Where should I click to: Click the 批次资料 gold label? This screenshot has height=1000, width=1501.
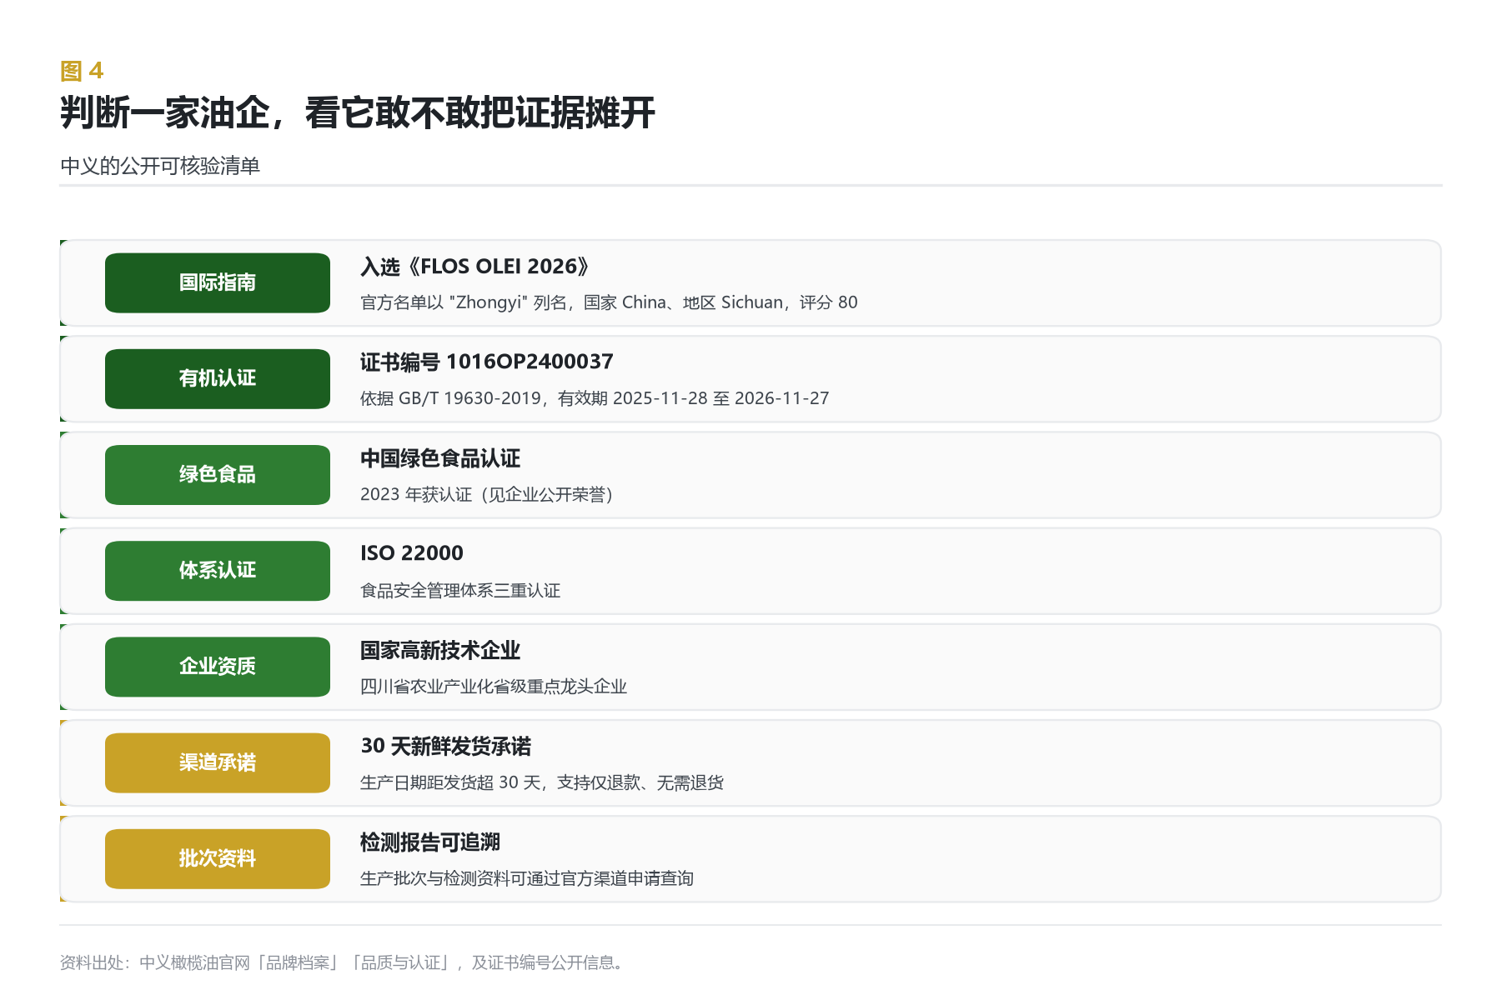coord(218,858)
